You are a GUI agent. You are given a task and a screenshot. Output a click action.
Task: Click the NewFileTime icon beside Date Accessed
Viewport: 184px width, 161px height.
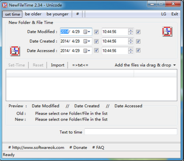point(15,51)
